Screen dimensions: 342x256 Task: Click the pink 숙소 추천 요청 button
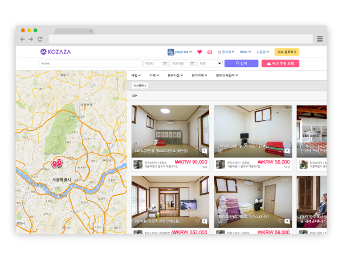pos(280,63)
